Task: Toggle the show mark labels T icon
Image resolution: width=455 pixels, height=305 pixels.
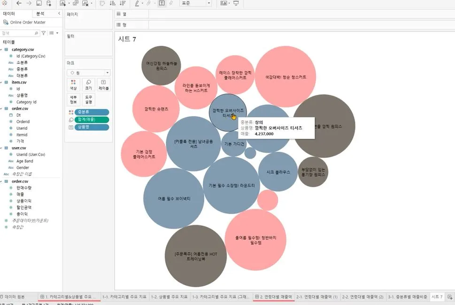Action: click(162, 3)
